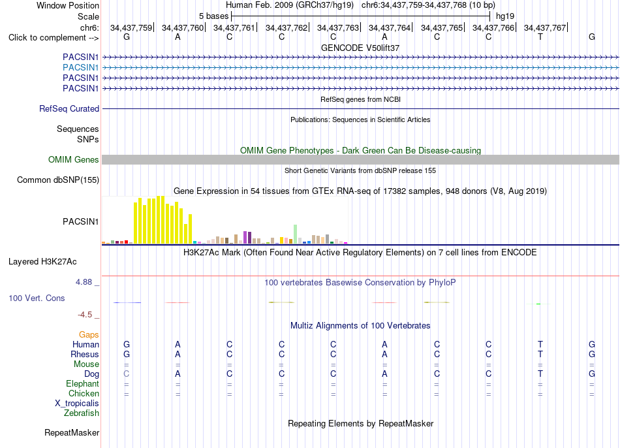The height and width of the screenshot is (448, 620).
Task: Click the PACSIN1 label beside GTEx chart
Action: coord(81,221)
